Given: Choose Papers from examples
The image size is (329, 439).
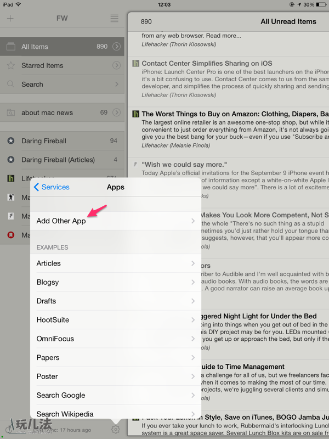Looking at the screenshot, I should pyautogui.click(x=116, y=358).
